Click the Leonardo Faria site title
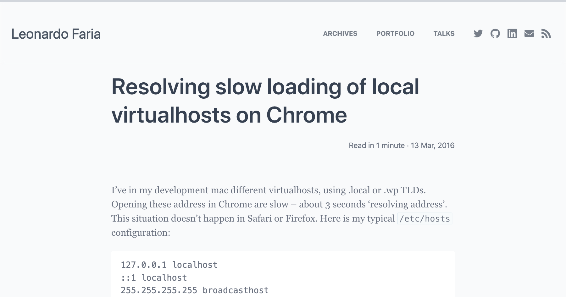 [x=56, y=34]
